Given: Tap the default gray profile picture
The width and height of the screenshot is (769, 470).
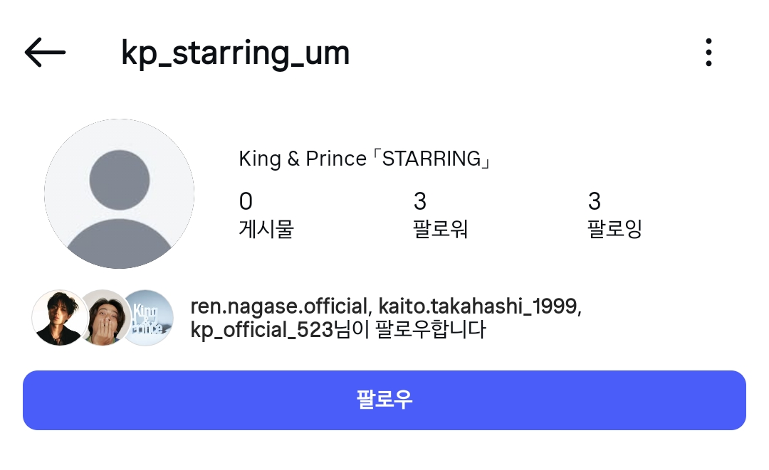Looking at the screenshot, I should 119,193.
